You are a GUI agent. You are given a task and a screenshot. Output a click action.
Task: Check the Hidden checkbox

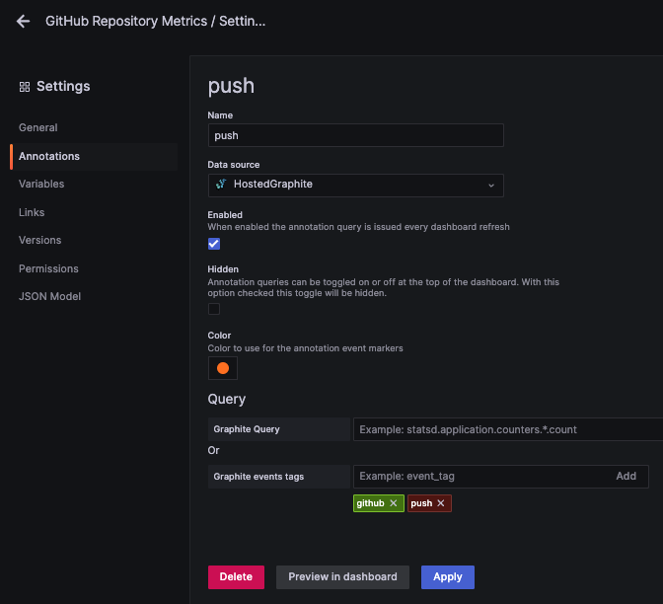click(x=214, y=309)
